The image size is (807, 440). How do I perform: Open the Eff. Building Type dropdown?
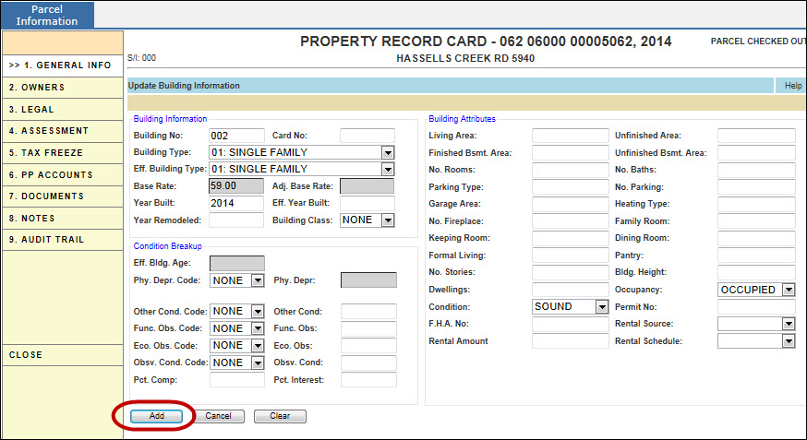(x=388, y=169)
